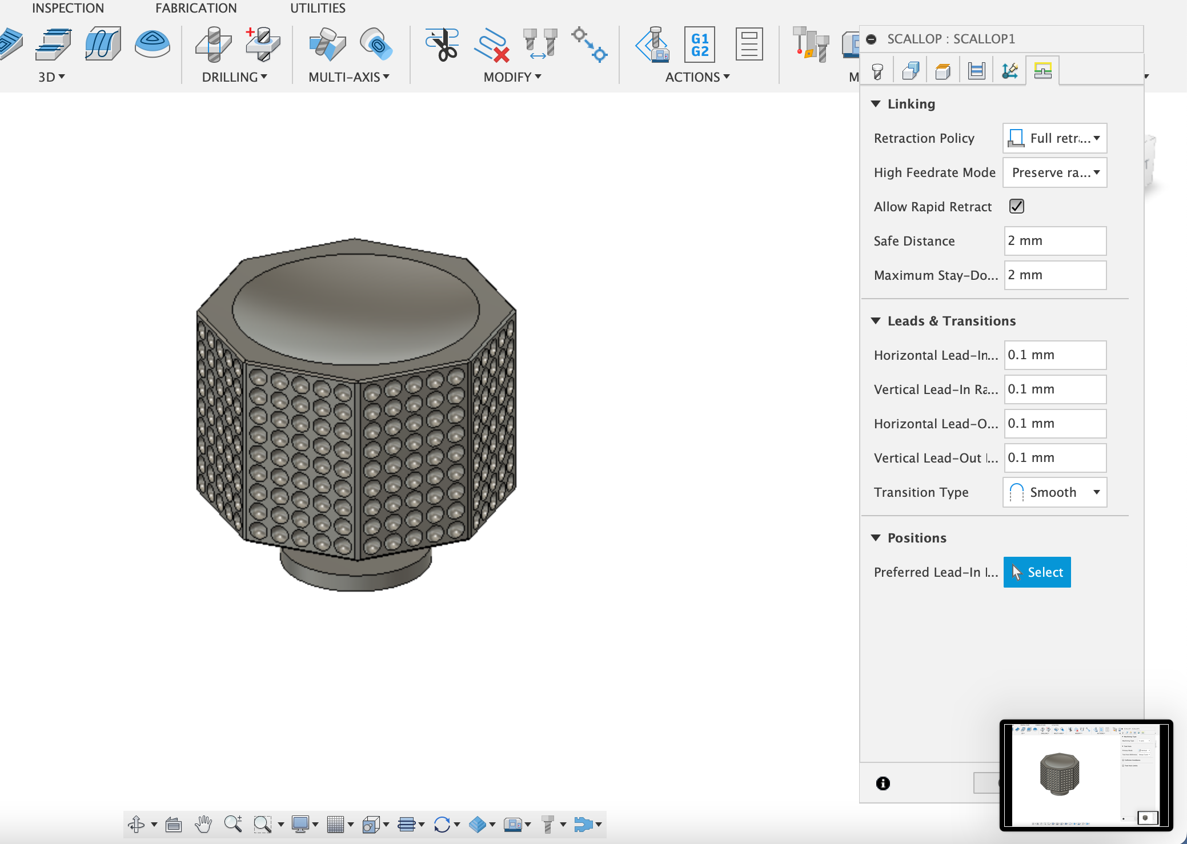Click the Replace Tool icon
This screenshot has width=1187, height=844.
coord(540,44)
